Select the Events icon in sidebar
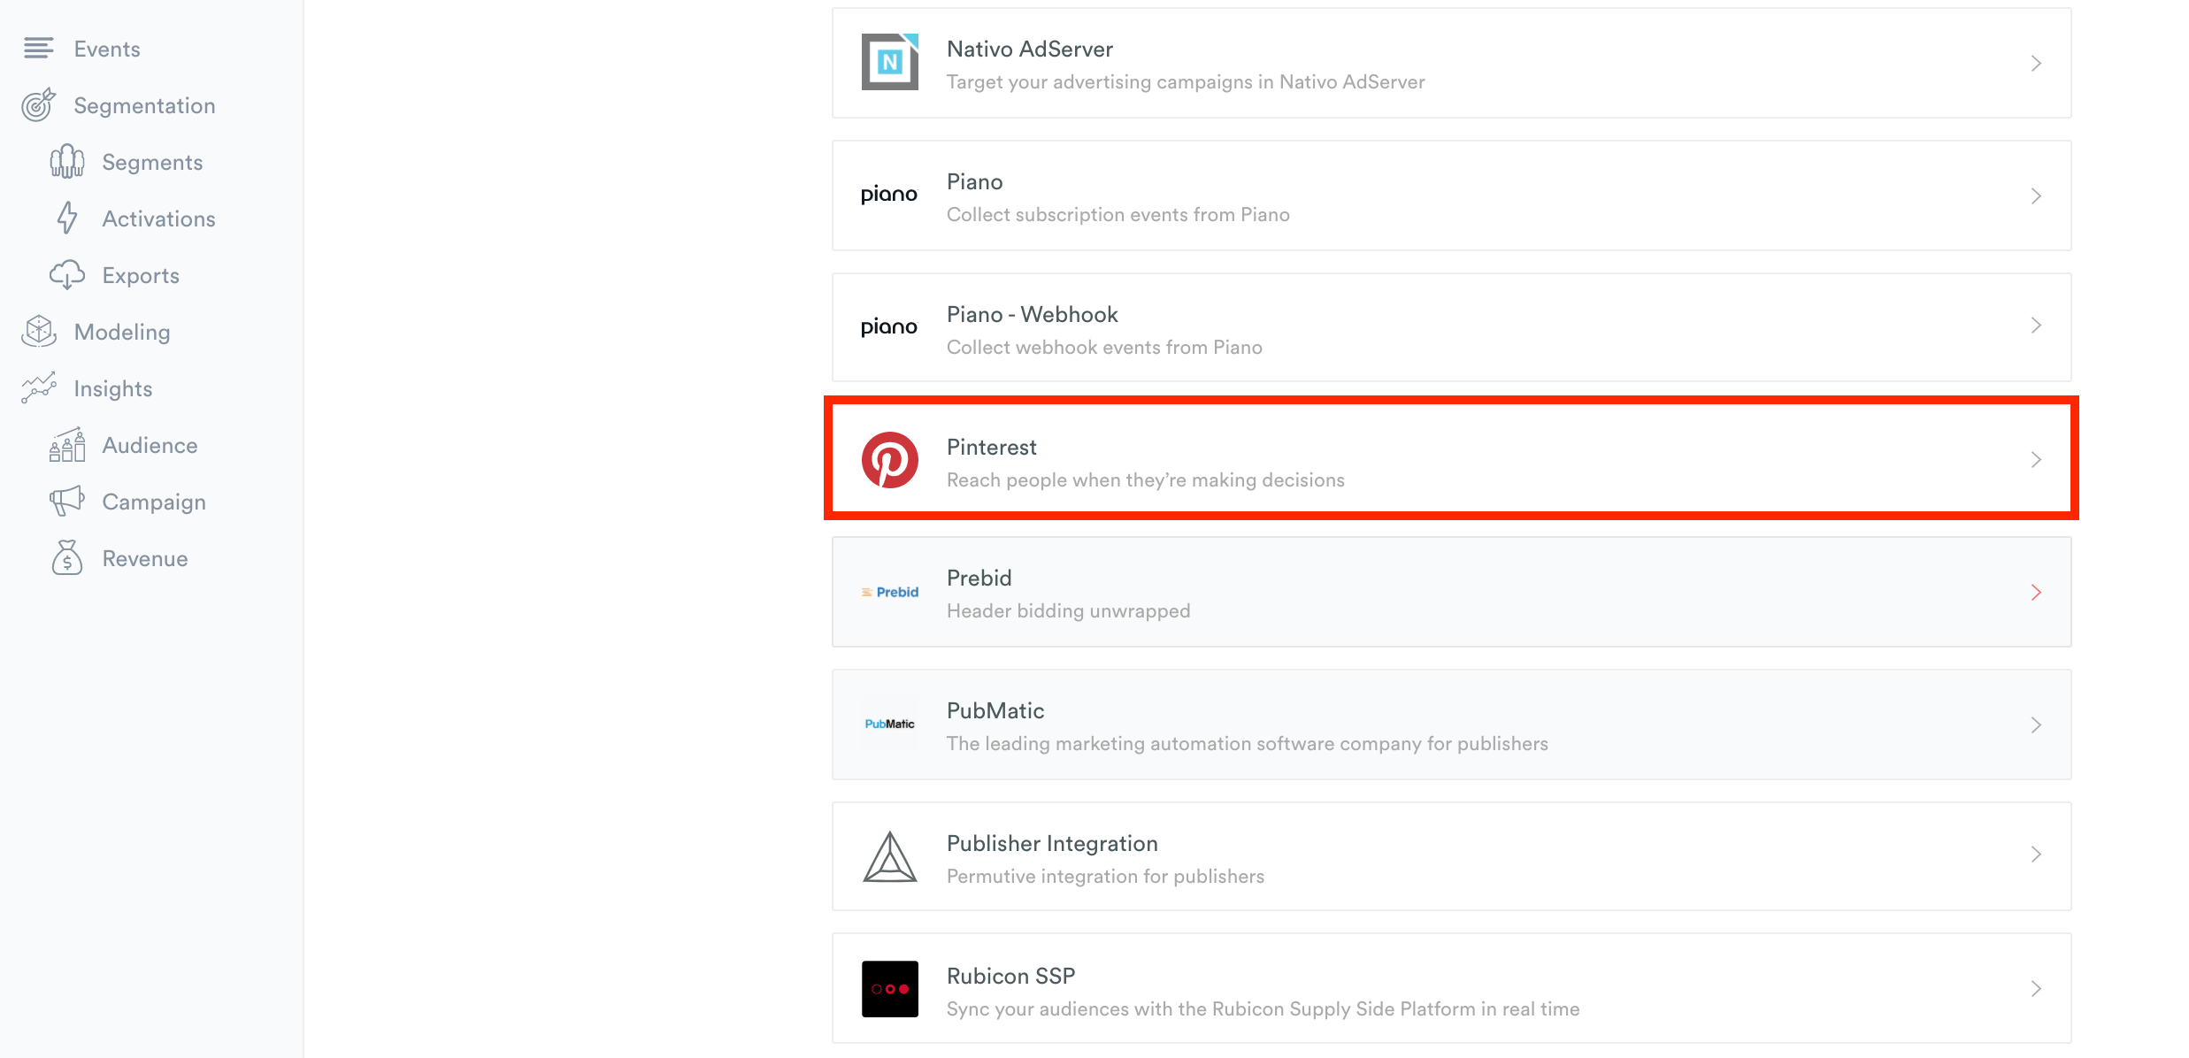 39,49
